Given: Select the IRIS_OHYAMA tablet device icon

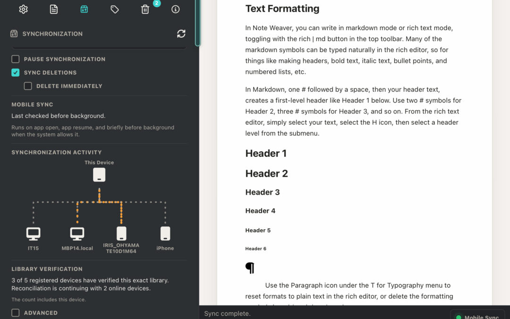Looking at the screenshot, I should (x=121, y=233).
